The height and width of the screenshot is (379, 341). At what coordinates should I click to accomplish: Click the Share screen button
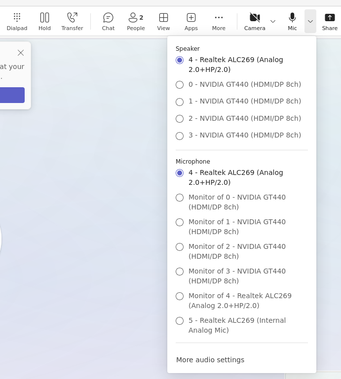click(x=330, y=22)
